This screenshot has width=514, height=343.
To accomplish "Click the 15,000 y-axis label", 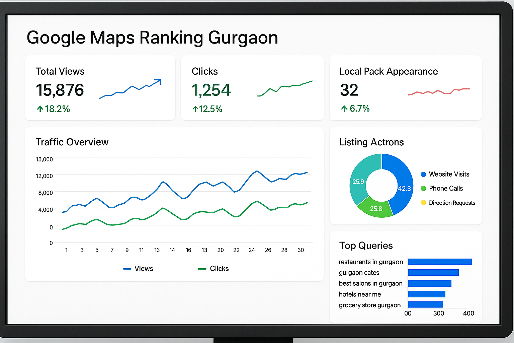I will click(x=44, y=159).
